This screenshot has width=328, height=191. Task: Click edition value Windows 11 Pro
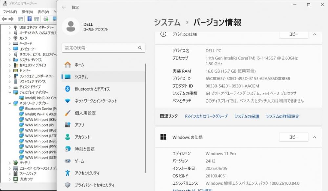pyautogui.click(x=221, y=154)
